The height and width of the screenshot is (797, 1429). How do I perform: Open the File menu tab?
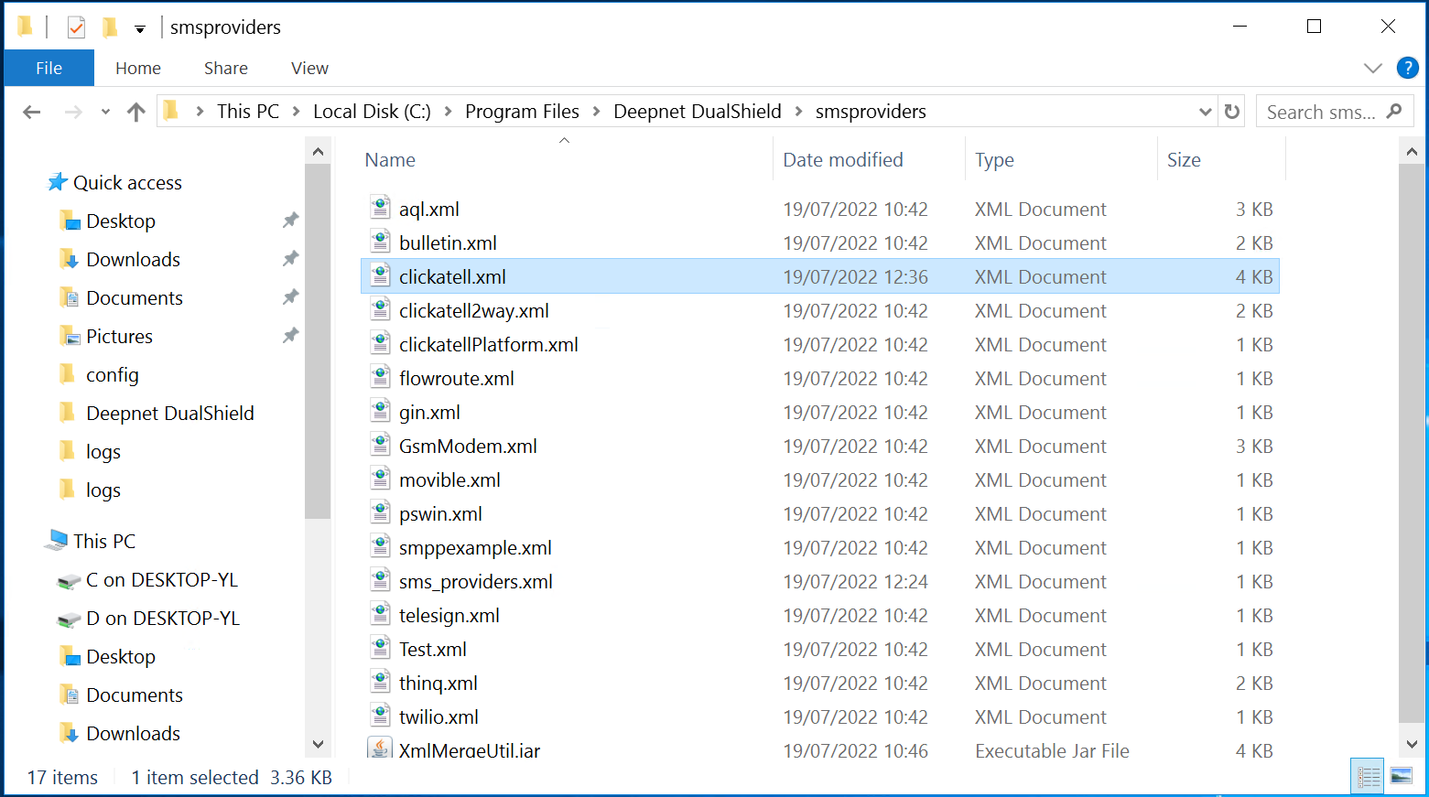point(49,68)
